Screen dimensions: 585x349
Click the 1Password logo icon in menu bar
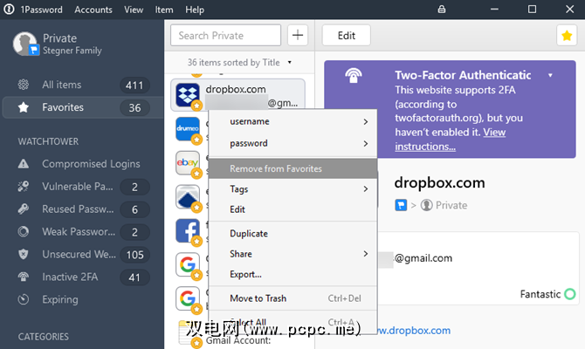9,9
